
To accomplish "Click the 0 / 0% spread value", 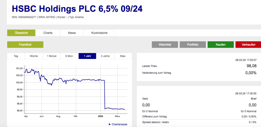I will click(x=253, y=122).
